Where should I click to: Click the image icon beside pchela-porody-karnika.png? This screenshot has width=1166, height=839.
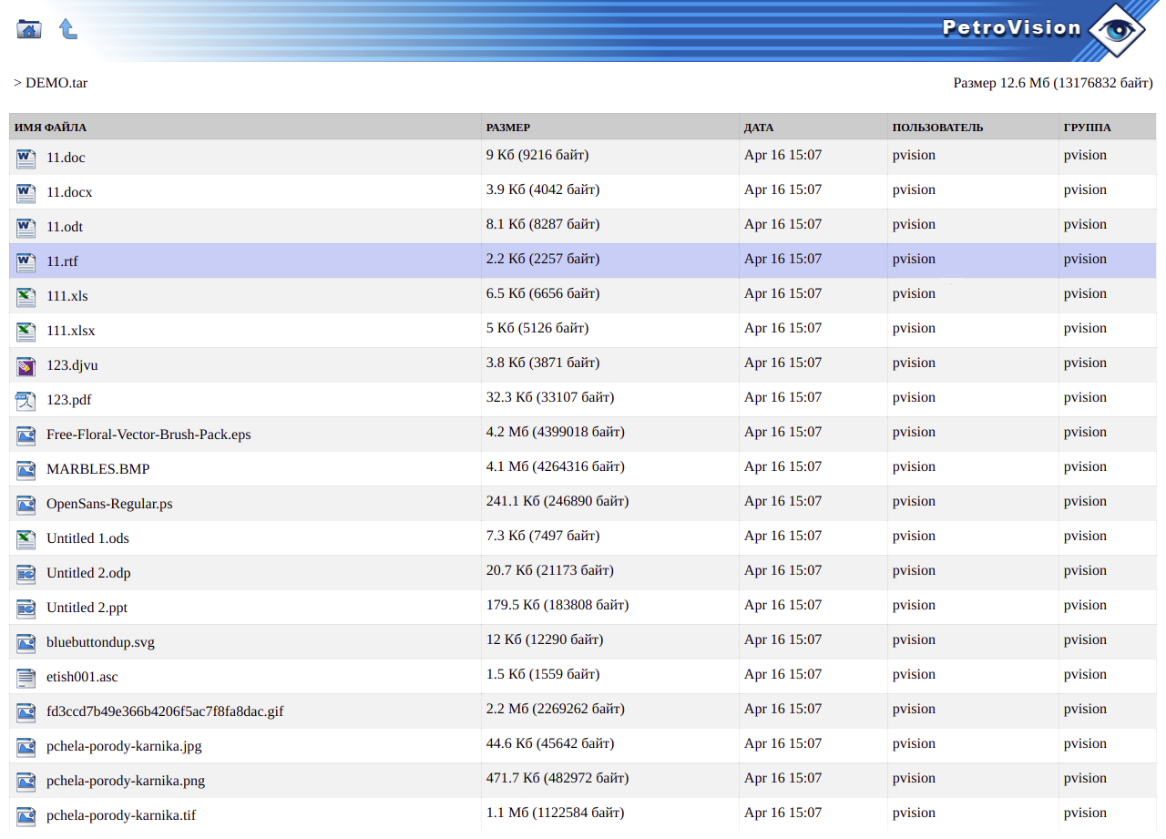26,781
